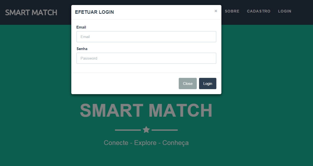Focus the Password input field
313x166 pixels.
(x=146, y=58)
